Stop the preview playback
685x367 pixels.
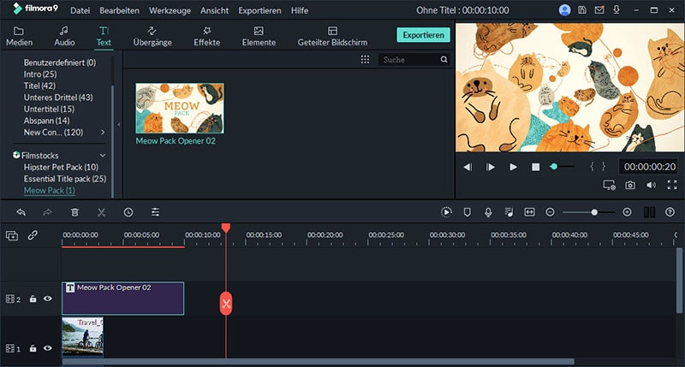536,167
